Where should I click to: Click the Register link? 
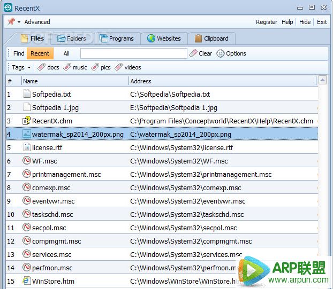coord(266,22)
